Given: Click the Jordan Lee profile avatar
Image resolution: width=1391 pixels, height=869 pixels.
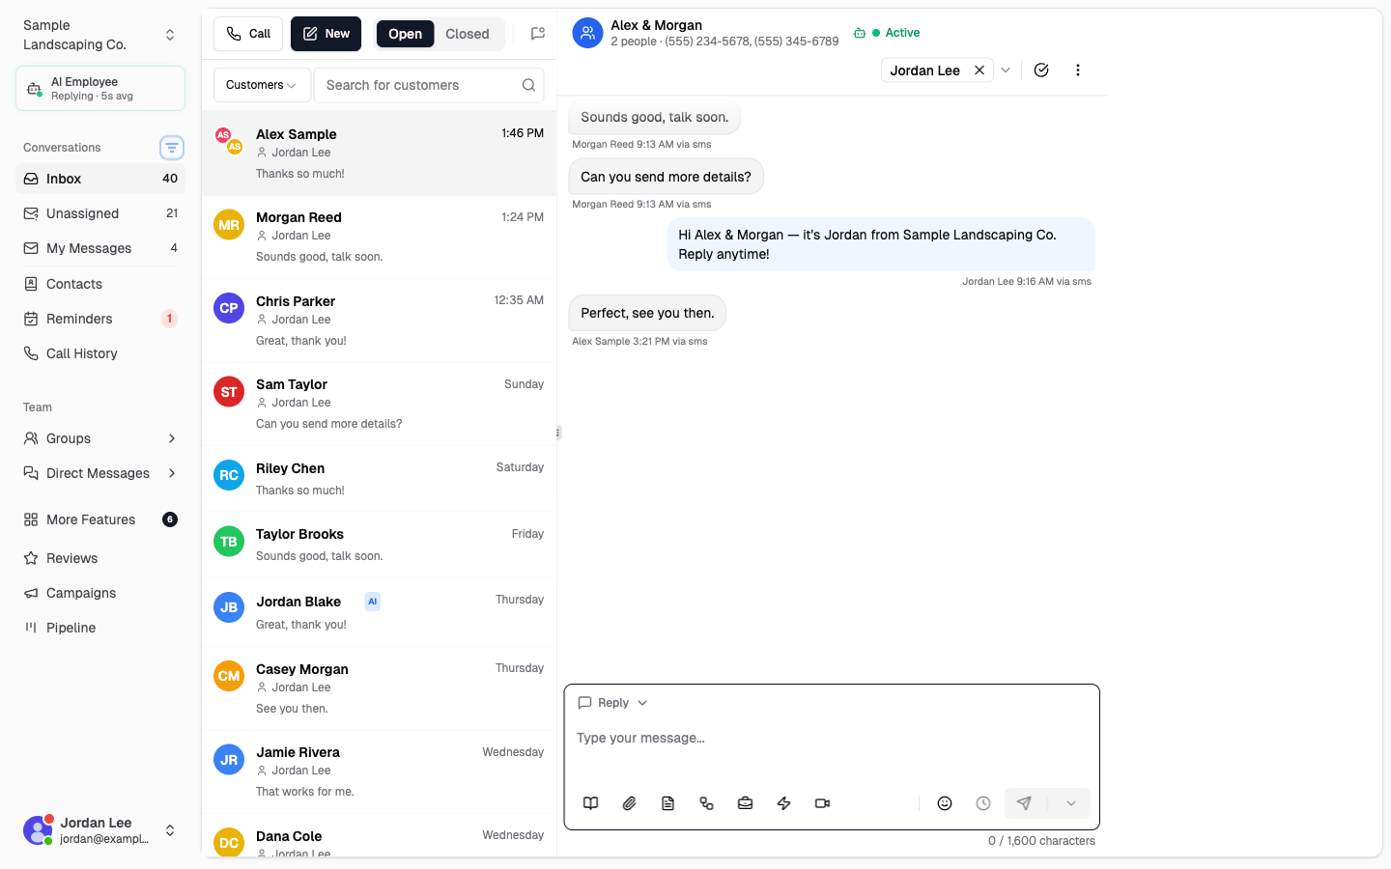Looking at the screenshot, I should click(38, 830).
